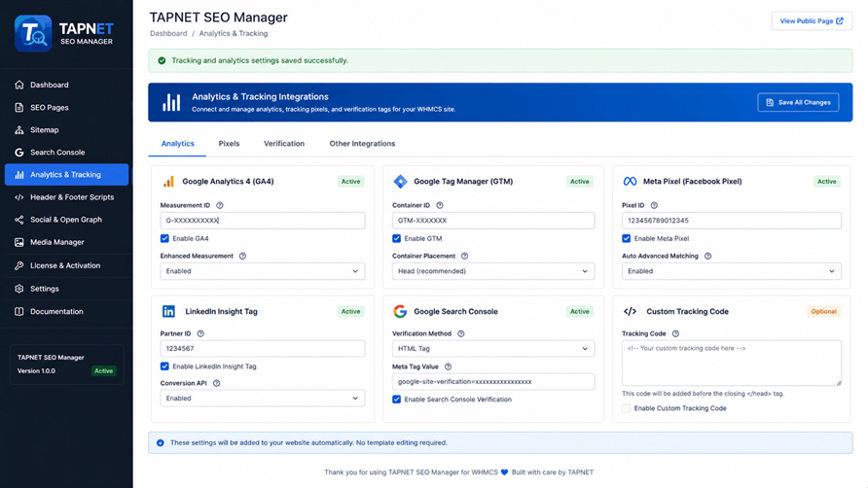Screen dimensions: 868x488
Task: Click the help icon next to Container Placement
Action: (x=464, y=257)
